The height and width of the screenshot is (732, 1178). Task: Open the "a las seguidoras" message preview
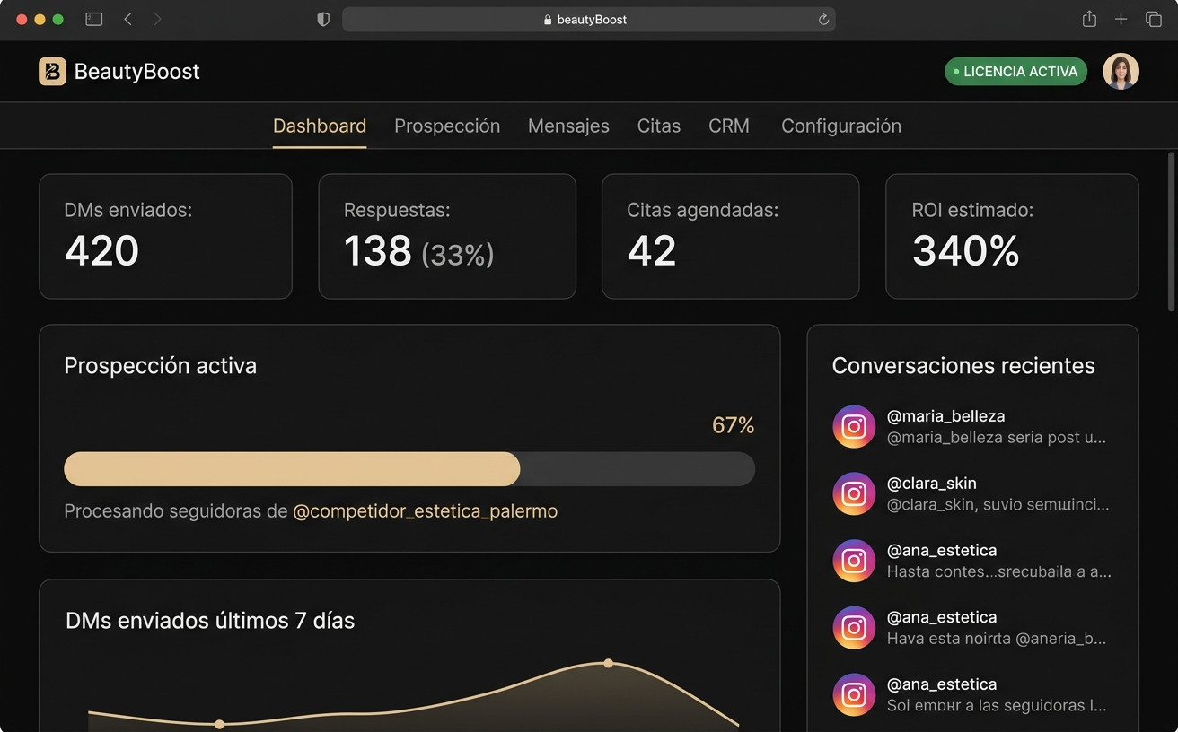coord(996,706)
